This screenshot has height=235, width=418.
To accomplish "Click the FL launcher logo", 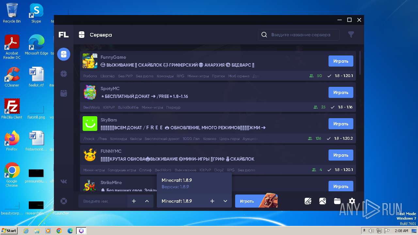I will point(64,35).
